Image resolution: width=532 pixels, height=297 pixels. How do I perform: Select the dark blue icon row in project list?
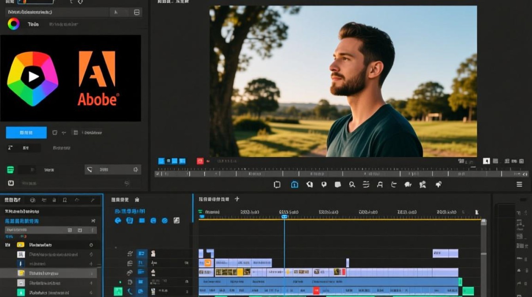tap(51, 264)
